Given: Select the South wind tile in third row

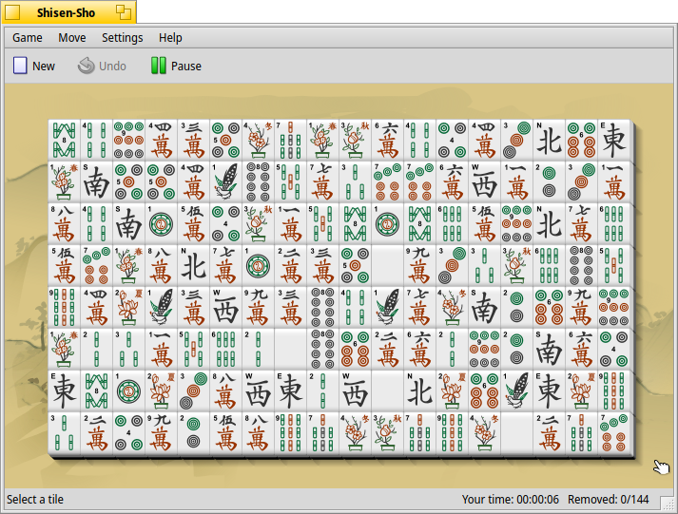Looking at the screenshot, I should coord(129,223).
